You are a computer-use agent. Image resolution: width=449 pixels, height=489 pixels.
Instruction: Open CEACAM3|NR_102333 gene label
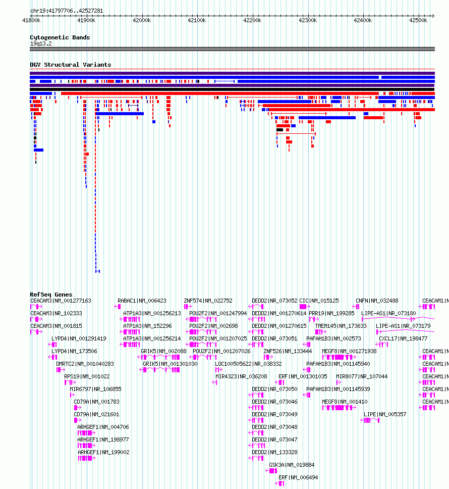56,313
